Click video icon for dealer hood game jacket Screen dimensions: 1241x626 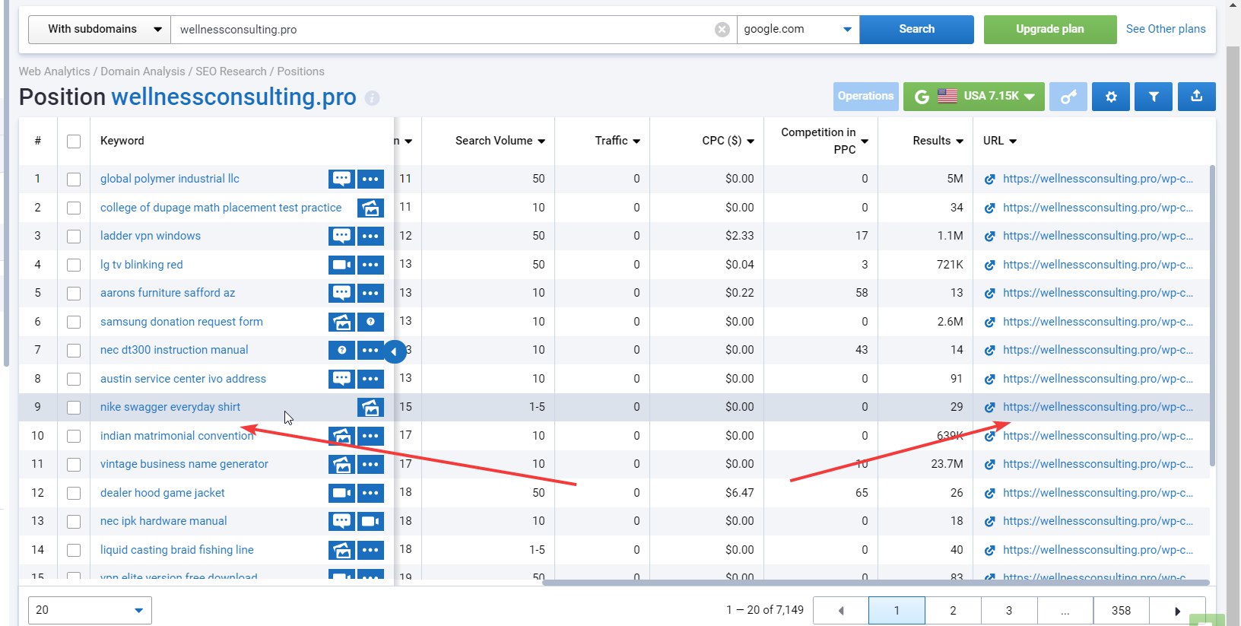[x=341, y=493]
